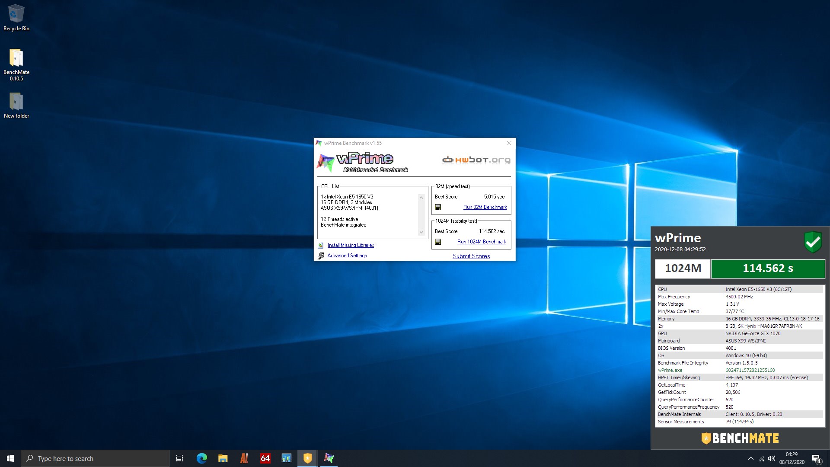
Task: Click the GPU value NVIDIA GeForce GTX 1070
Action: click(753, 333)
